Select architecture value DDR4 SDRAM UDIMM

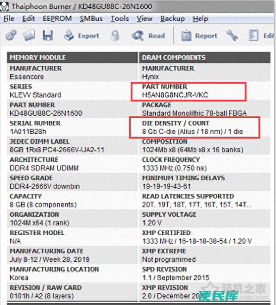point(44,168)
